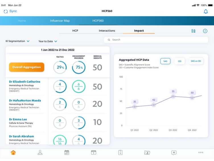Click the Overall Aggregation button

(26, 67)
